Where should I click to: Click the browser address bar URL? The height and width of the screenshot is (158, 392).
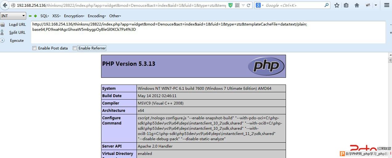(x=121, y=6)
